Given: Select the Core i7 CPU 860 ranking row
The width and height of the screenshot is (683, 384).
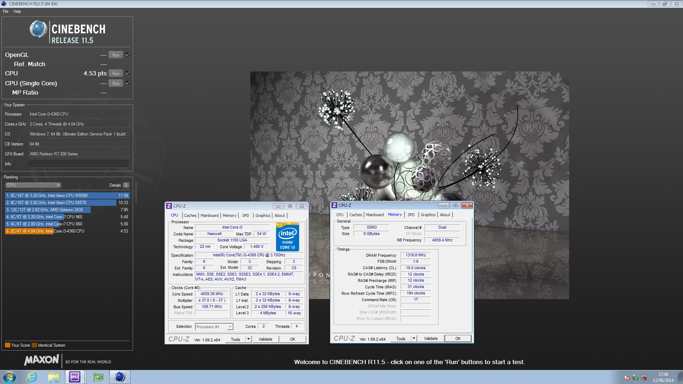Looking at the screenshot, I should point(67,224).
